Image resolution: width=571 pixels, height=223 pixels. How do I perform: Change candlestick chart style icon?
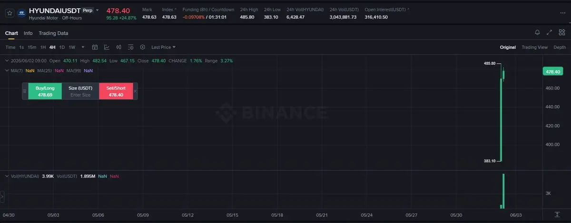(118, 47)
